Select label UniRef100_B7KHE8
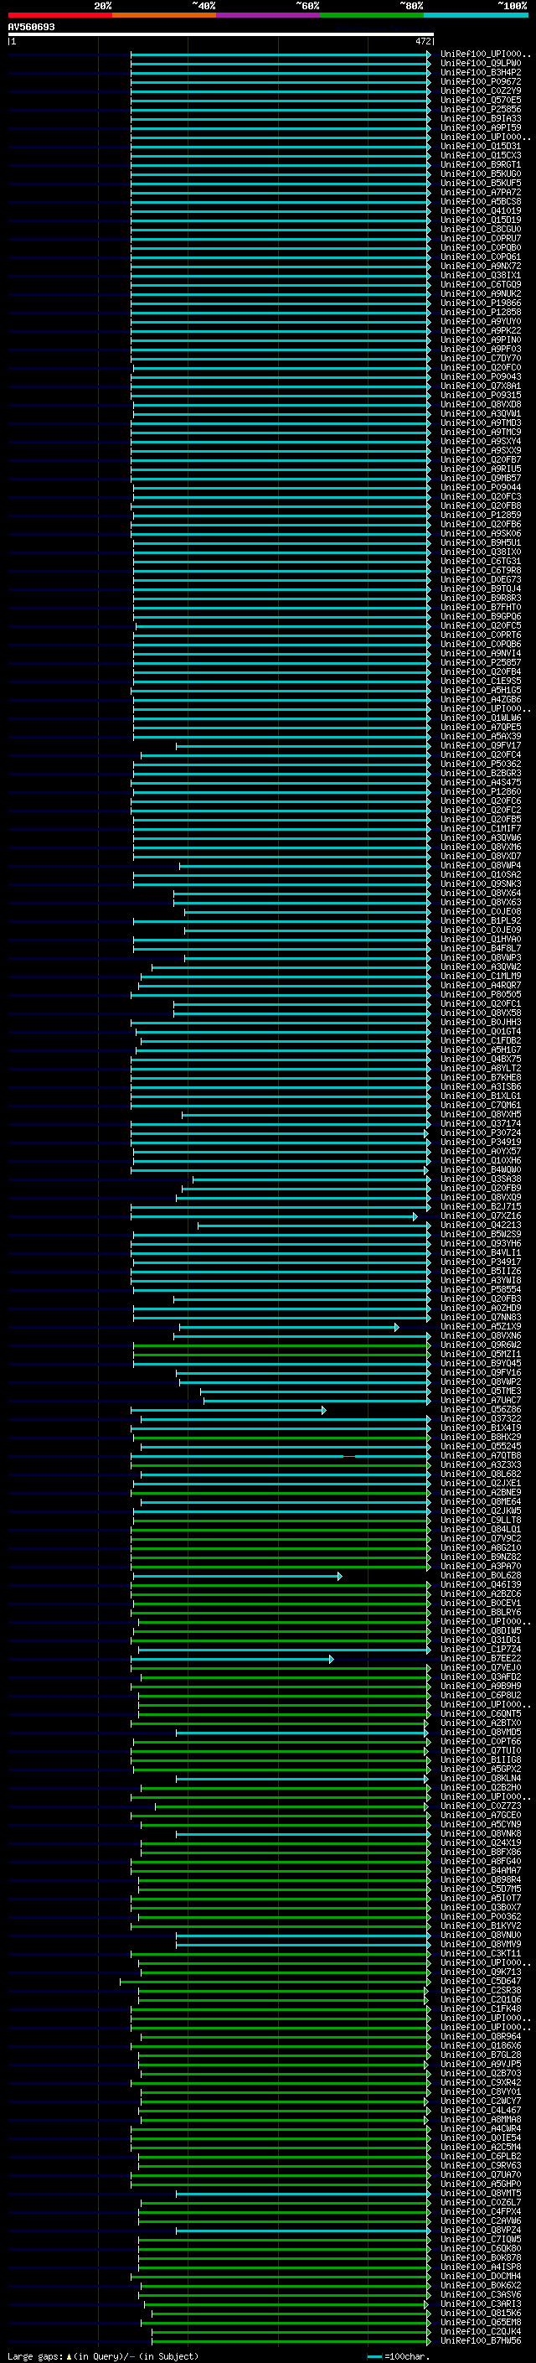 481,1077
